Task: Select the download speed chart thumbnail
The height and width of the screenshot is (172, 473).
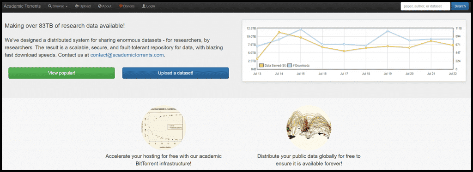Action: point(164,127)
